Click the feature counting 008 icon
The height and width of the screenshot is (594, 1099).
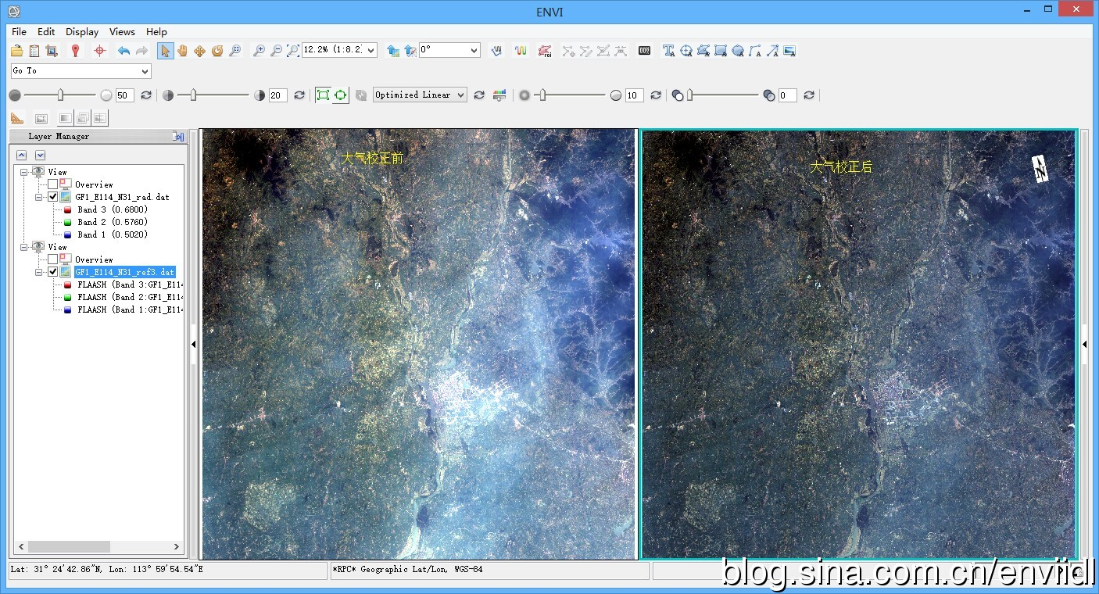coord(644,51)
